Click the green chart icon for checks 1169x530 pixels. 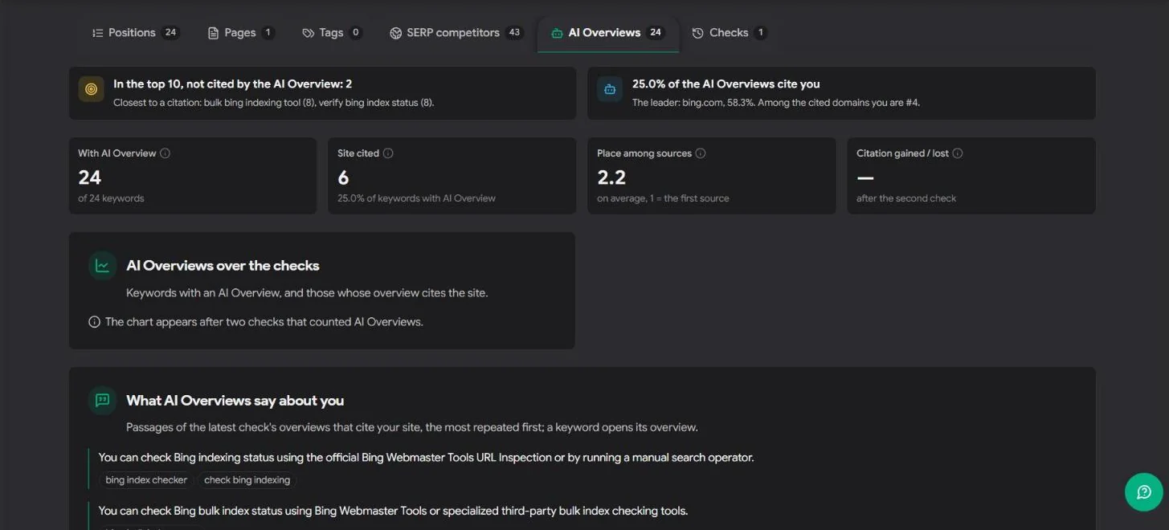pos(102,266)
